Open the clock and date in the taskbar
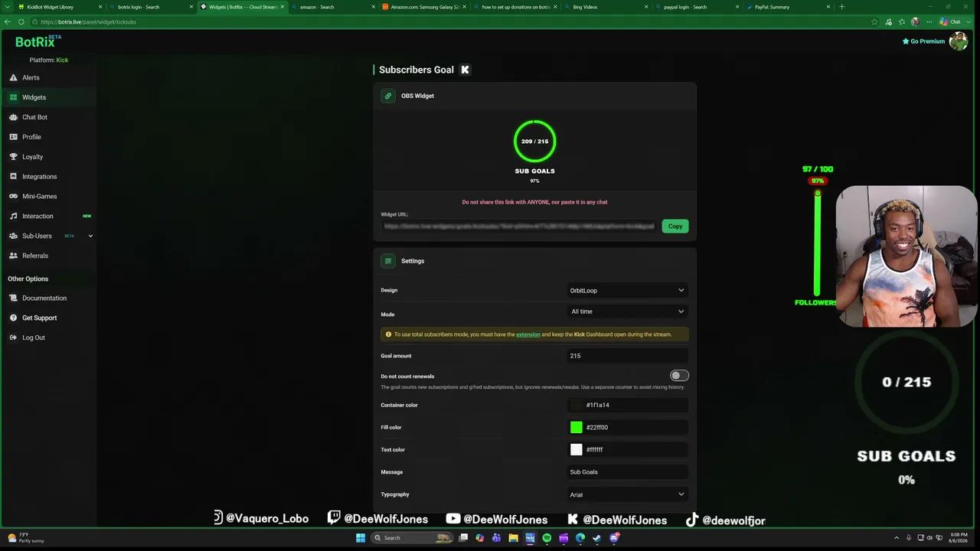Viewport: 980px width, 551px height. pos(959,538)
